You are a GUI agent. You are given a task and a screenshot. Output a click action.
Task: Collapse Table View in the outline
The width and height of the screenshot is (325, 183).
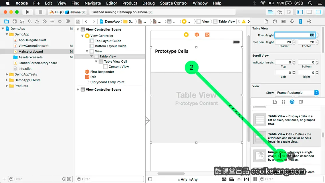click(92, 56)
